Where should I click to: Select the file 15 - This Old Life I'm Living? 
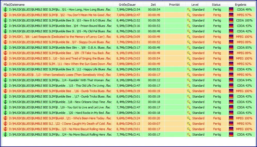point(60,85)
